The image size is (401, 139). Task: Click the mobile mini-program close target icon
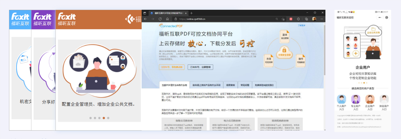387,18
